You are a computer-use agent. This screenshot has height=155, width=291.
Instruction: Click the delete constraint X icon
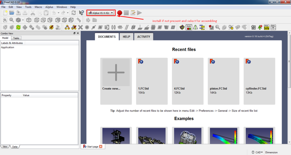coord(80,27)
